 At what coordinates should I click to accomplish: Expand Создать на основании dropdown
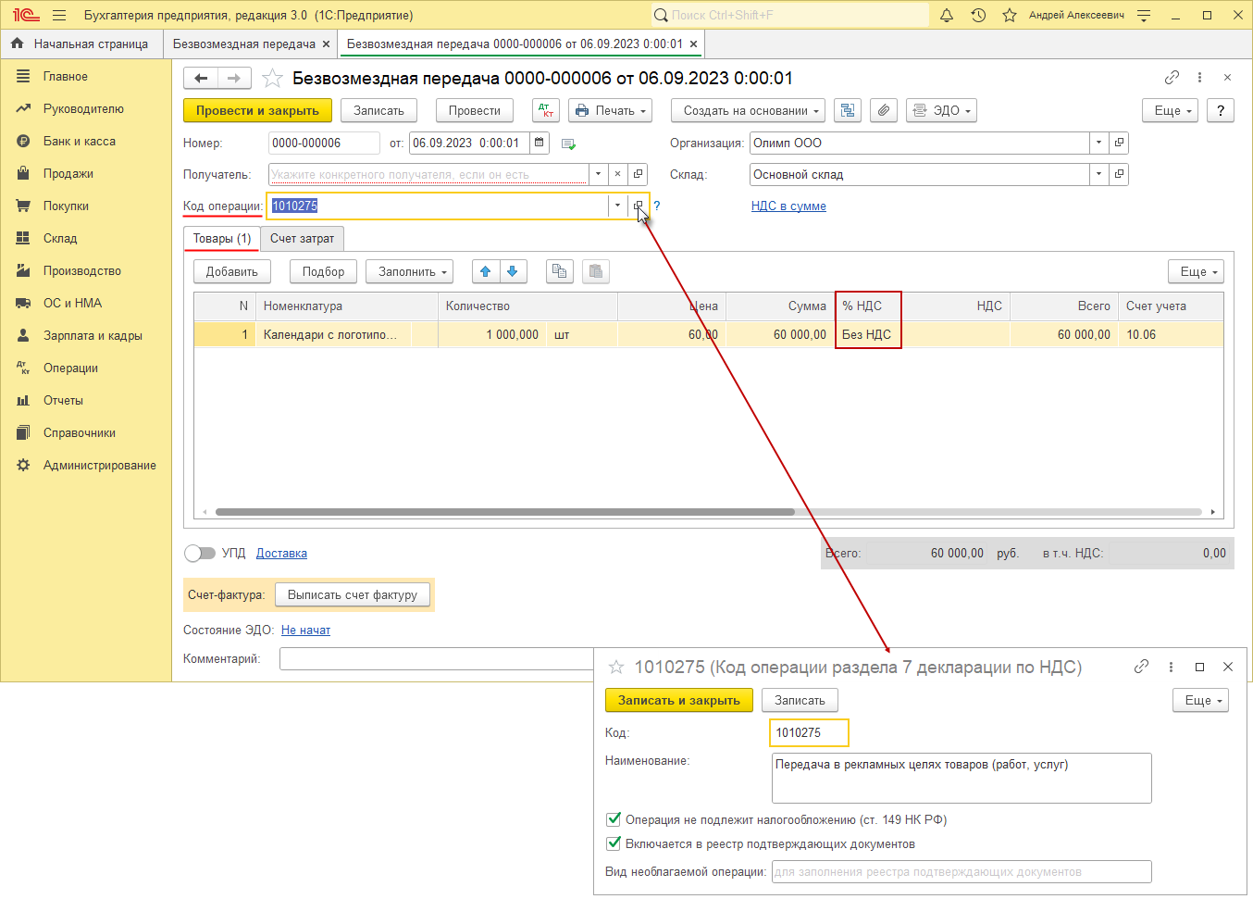748,110
